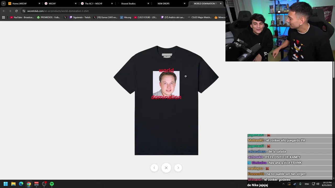Image resolution: width=335 pixels, height=188 pixels.
Task: Open File Explorer from taskbar
Action: 13,184
